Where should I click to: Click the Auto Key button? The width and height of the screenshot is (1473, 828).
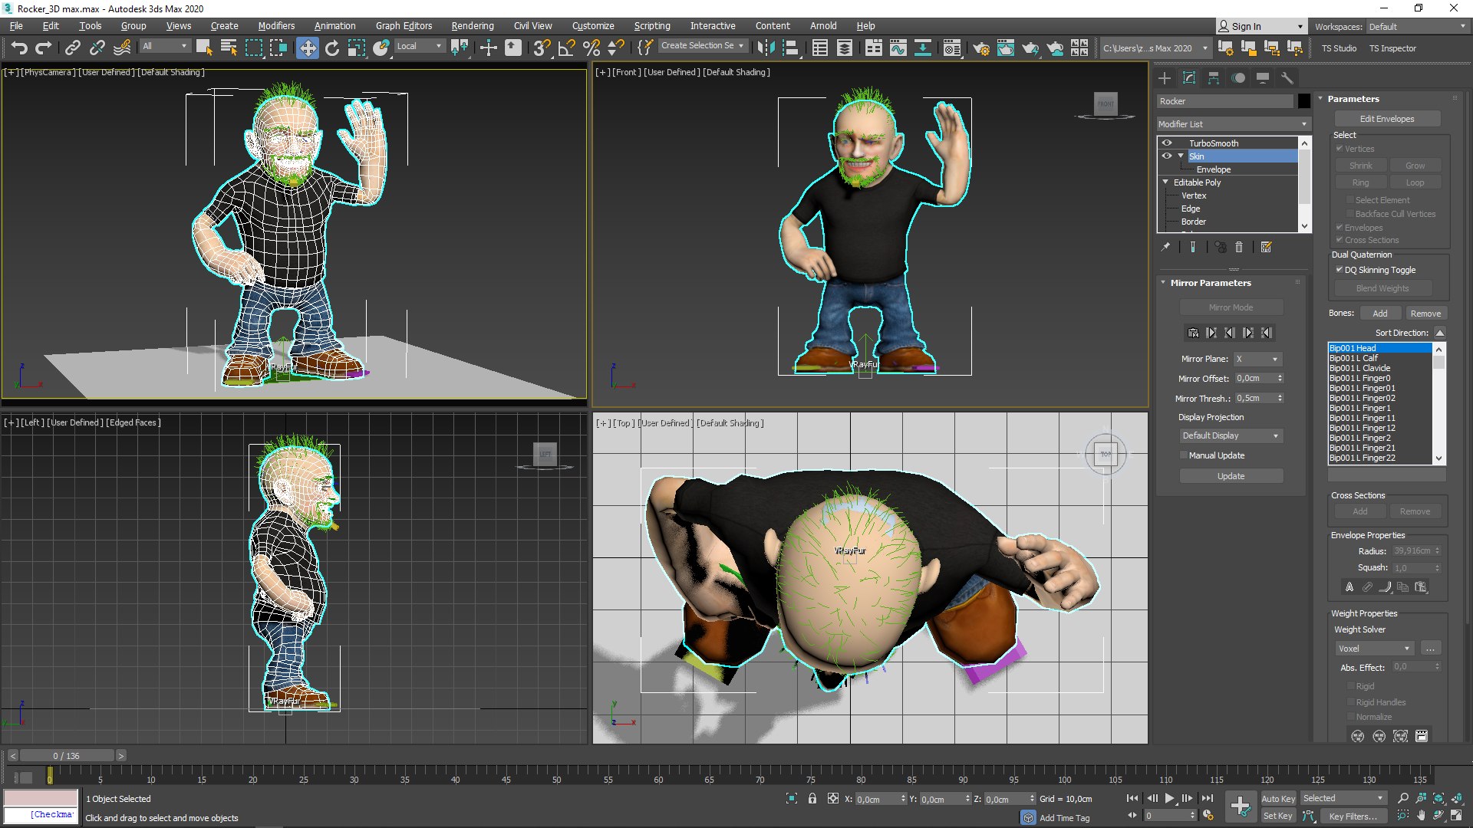1277,798
